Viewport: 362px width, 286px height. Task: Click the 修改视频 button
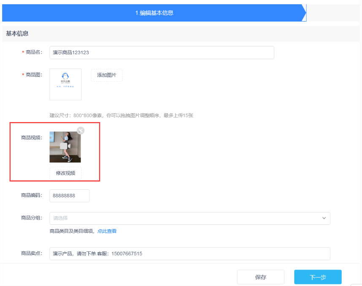(x=65, y=173)
